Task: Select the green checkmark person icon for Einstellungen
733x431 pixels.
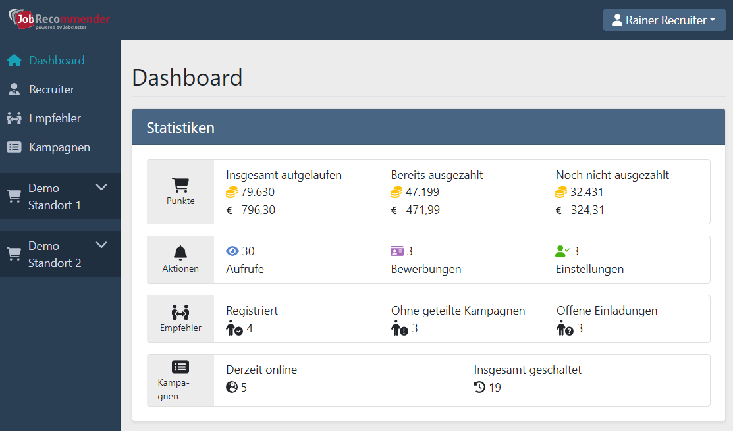Action: [562, 251]
